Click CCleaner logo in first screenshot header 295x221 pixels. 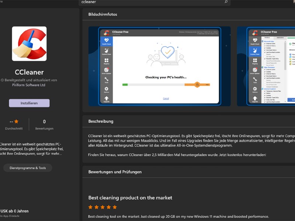(x=106, y=33)
